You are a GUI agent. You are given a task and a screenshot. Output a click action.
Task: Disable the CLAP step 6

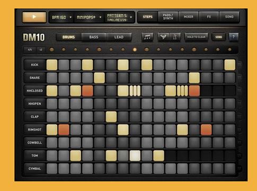tap(111, 117)
